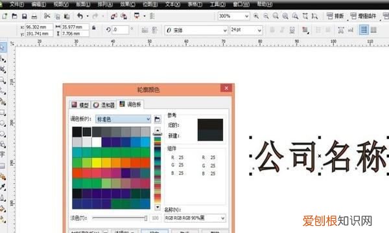Select the Ellipse tool in the toolbox
389x233 pixels.
coord(3,124)
